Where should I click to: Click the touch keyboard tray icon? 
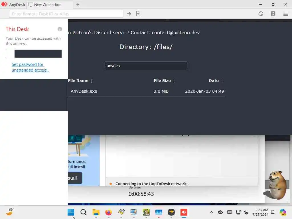[x=230, y=212]
